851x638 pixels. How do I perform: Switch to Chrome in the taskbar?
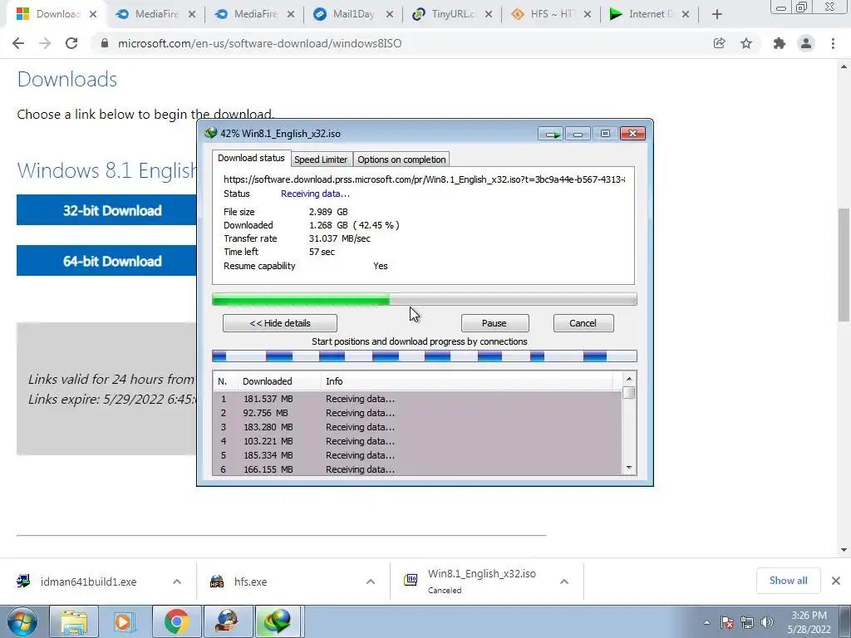point(177,621)
